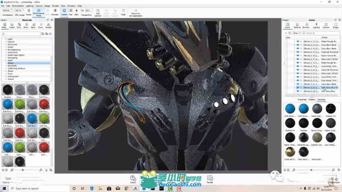Toggle visibility of first Silver Leaf part

pos(298,59)
